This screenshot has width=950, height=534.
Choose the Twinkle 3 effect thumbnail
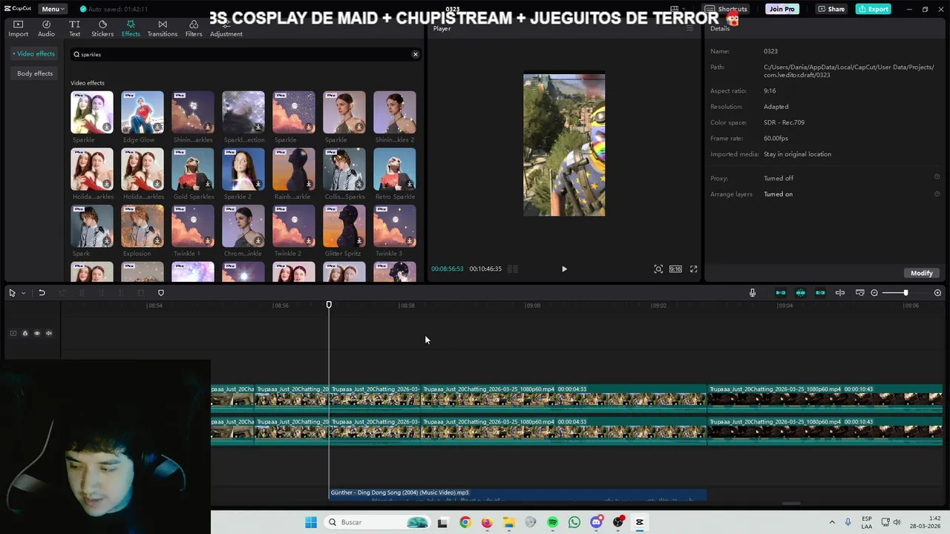coord(395,226)
